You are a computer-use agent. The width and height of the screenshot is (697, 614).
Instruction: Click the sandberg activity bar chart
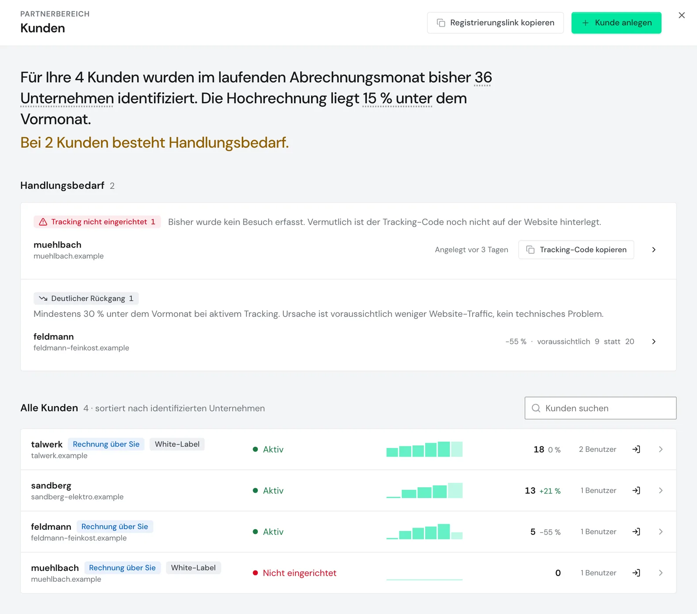424,491
